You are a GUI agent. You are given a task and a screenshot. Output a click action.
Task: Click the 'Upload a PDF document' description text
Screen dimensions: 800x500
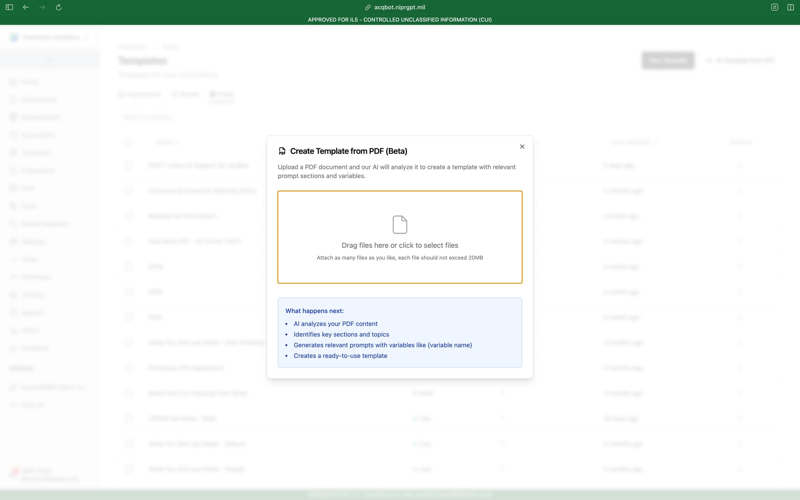[x=397, y=172]
